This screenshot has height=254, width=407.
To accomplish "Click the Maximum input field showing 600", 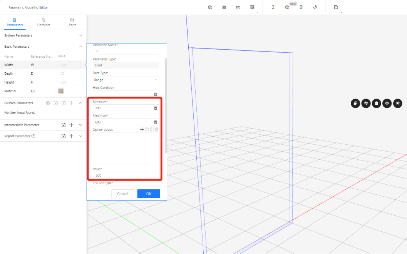I will click(x=123, y=122).
